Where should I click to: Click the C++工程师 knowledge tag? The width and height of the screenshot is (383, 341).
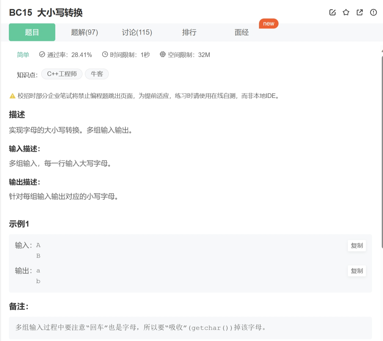(x=62, y=74)
